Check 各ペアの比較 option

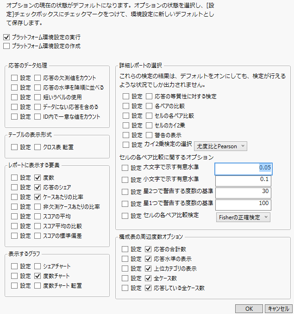149,106
